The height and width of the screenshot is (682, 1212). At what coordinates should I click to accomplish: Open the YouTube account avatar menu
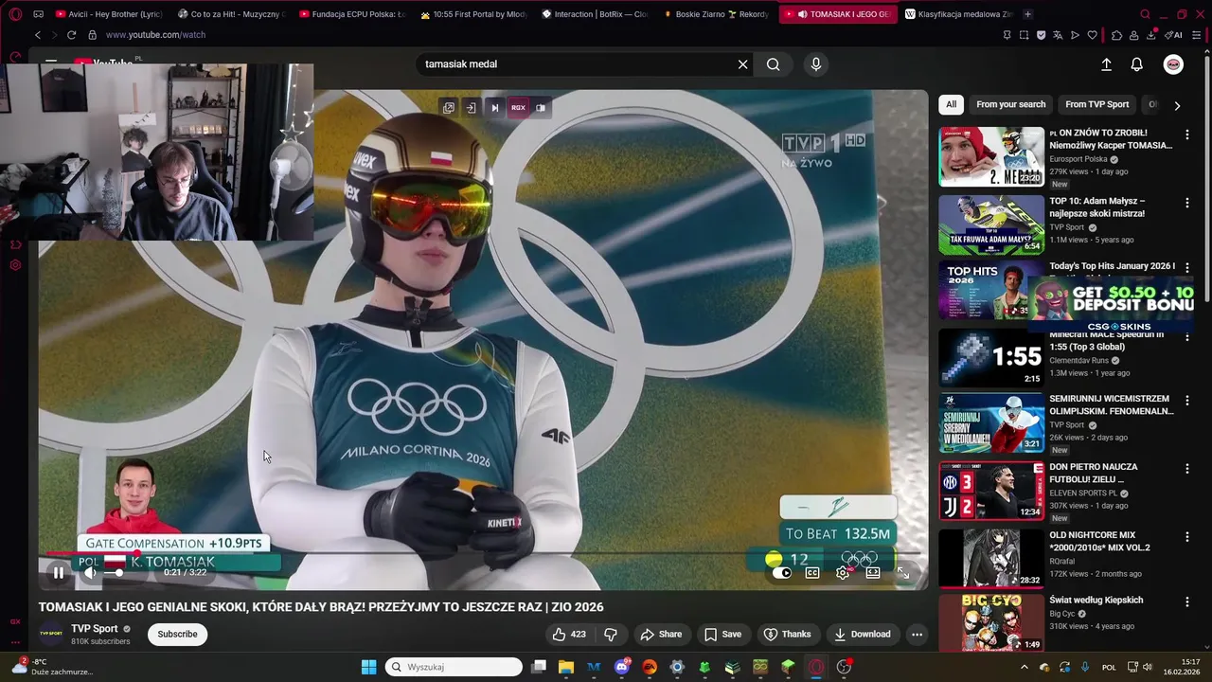coord(1173,64)
